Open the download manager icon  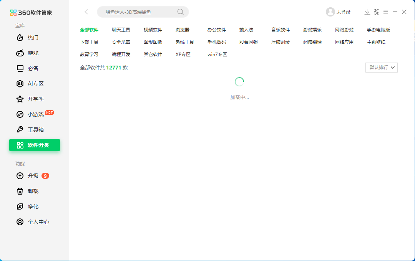click(x=367, y=12)
